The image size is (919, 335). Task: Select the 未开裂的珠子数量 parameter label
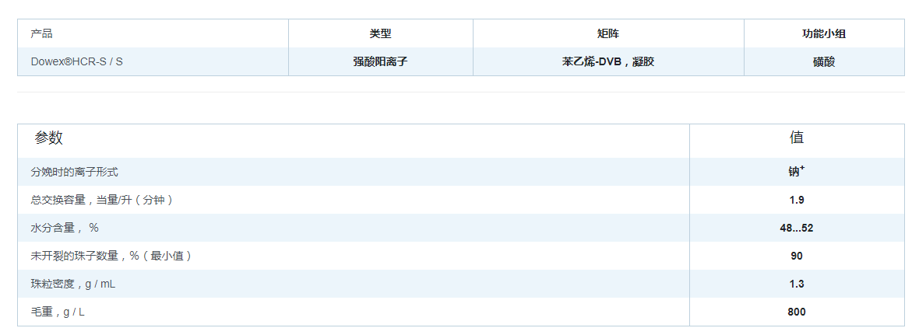click(x=111, y=256)
